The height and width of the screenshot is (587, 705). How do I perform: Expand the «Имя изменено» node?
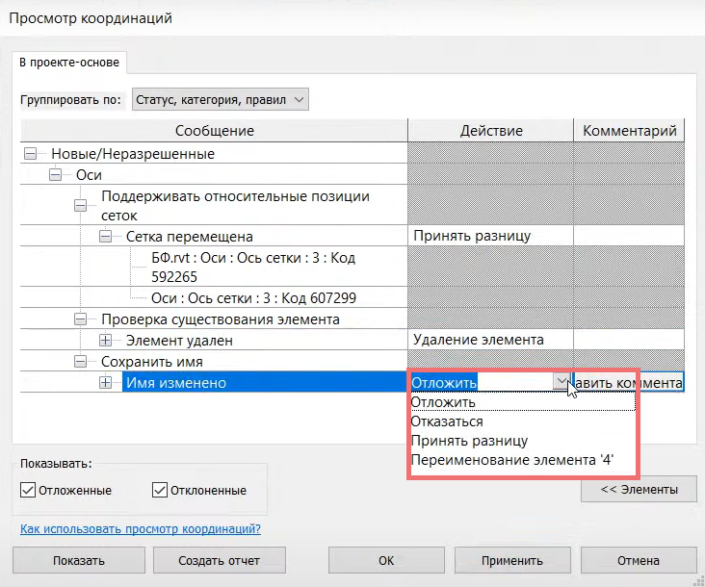[105, 383]
